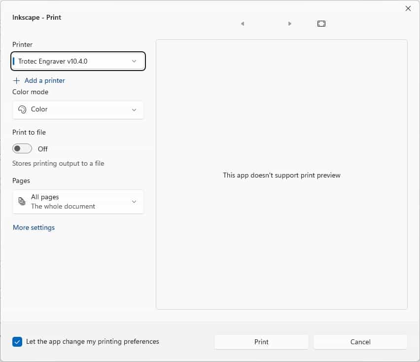The image size is (420, 362).
Task: Open More settings link
Action: pyautogui.click(x=34, y=227)
